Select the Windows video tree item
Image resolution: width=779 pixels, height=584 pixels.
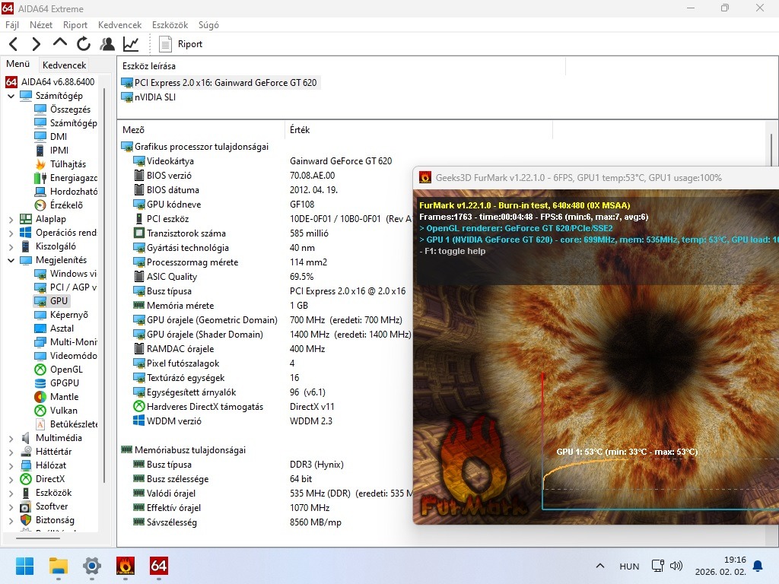click(x=65, y=274)
